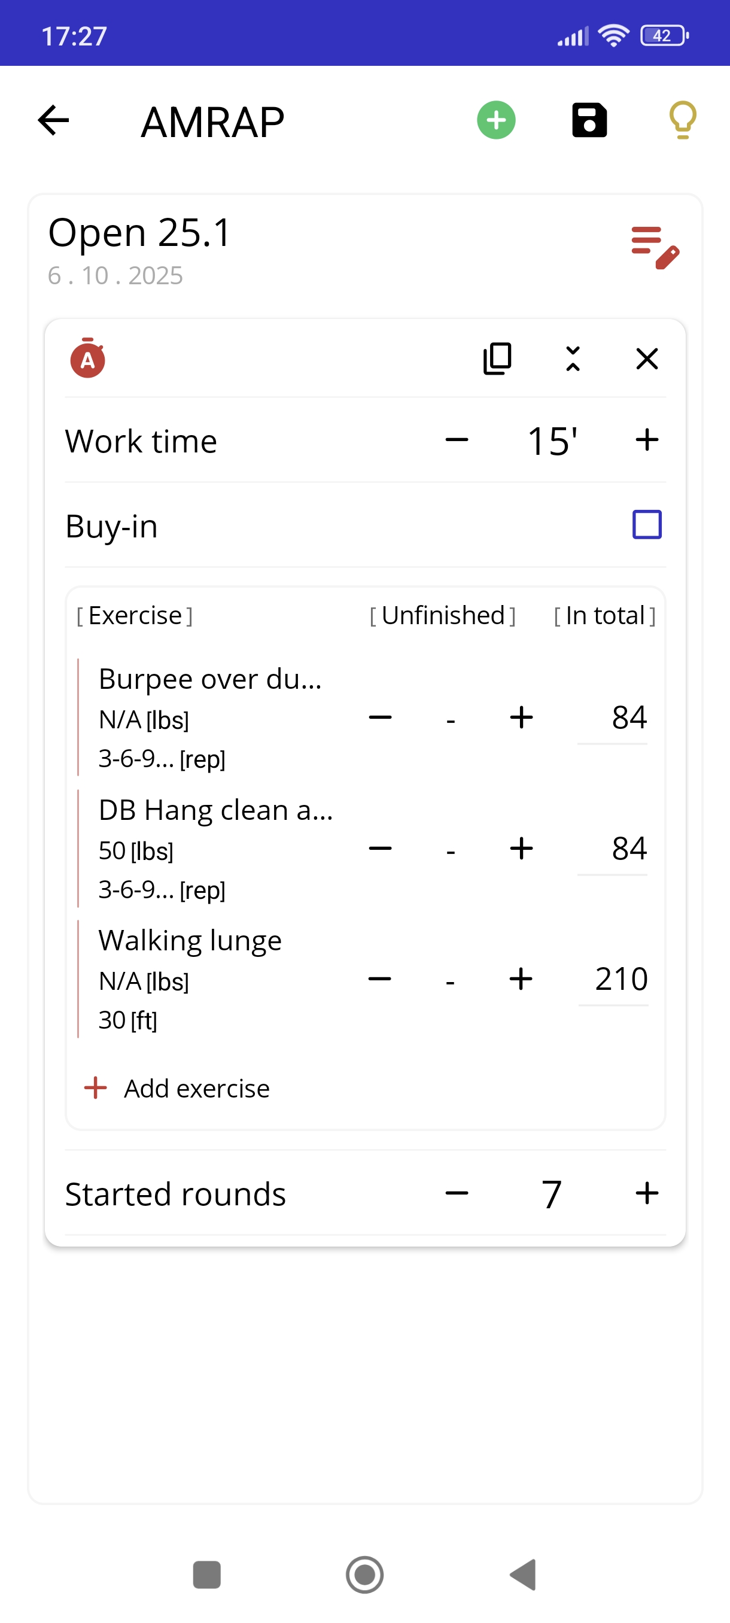
Task: Increase Walking lunge total with plus
Action: 521,978
